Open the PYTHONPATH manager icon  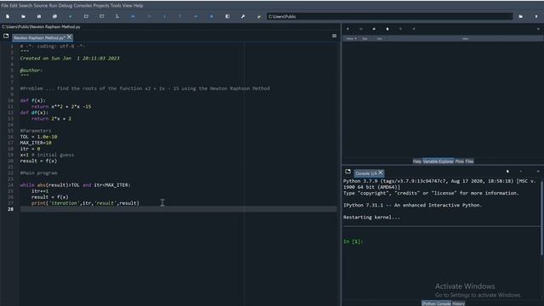tap(258, 16)
